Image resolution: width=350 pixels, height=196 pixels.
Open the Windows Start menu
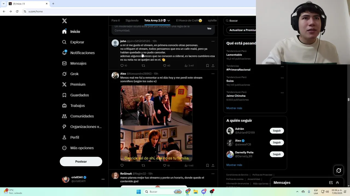(139, 192)
